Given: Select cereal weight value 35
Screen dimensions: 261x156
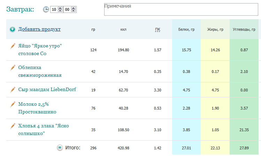Looking at the screenshot, I should click(93, 130).
